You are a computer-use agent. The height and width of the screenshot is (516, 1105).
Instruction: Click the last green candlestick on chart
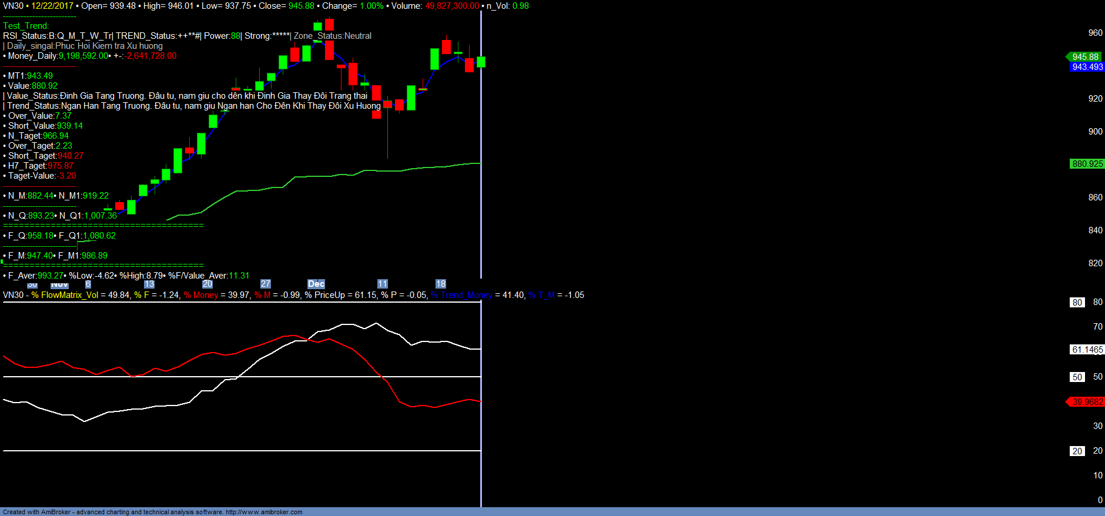pos(481,62)
